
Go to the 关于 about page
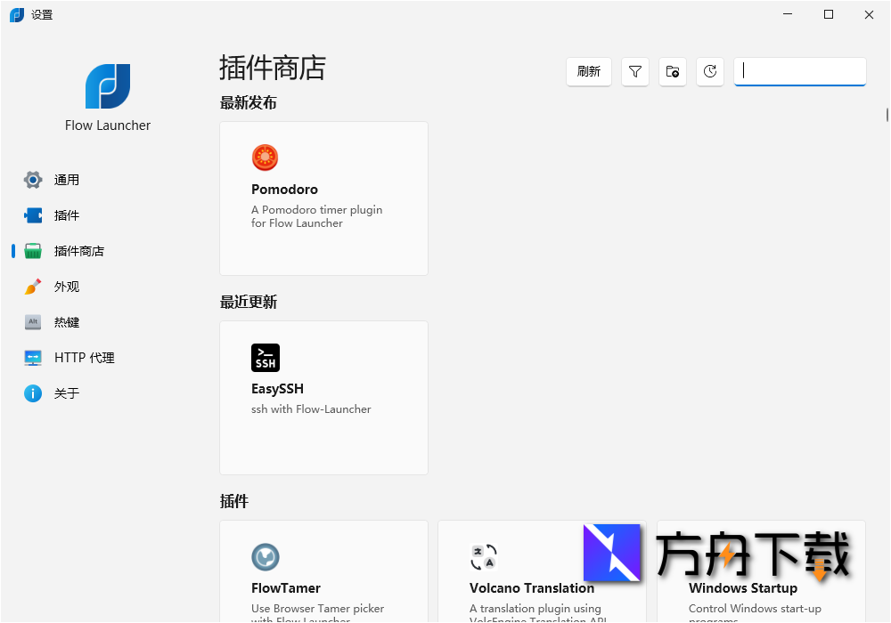point(68,392)
